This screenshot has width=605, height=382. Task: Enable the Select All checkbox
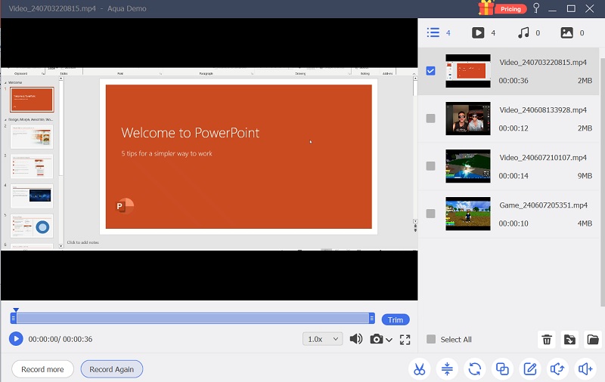click(431, 339)
